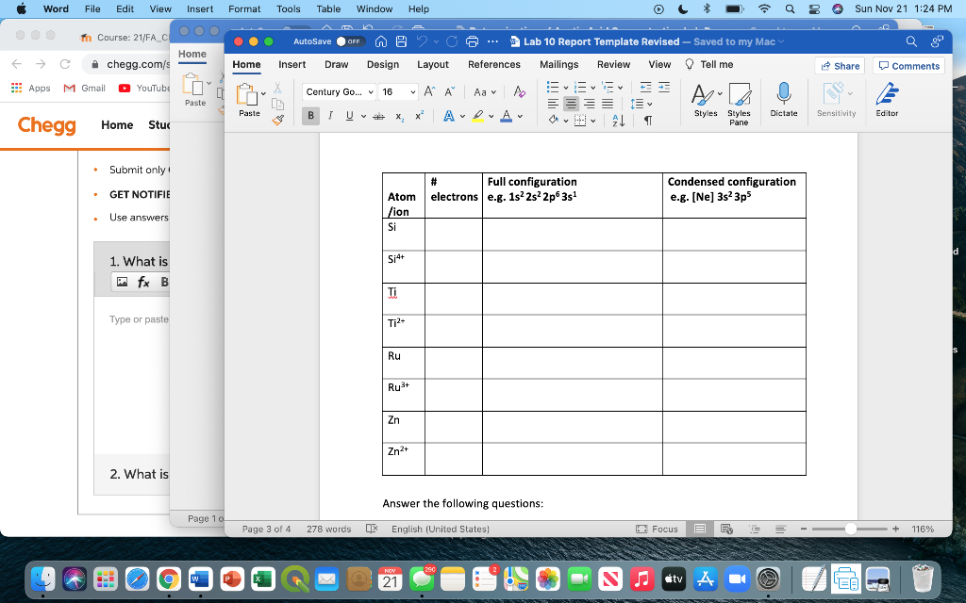Open the Sort dialog
This screenshot has height=603, width=966.
(x=618, y=121)
